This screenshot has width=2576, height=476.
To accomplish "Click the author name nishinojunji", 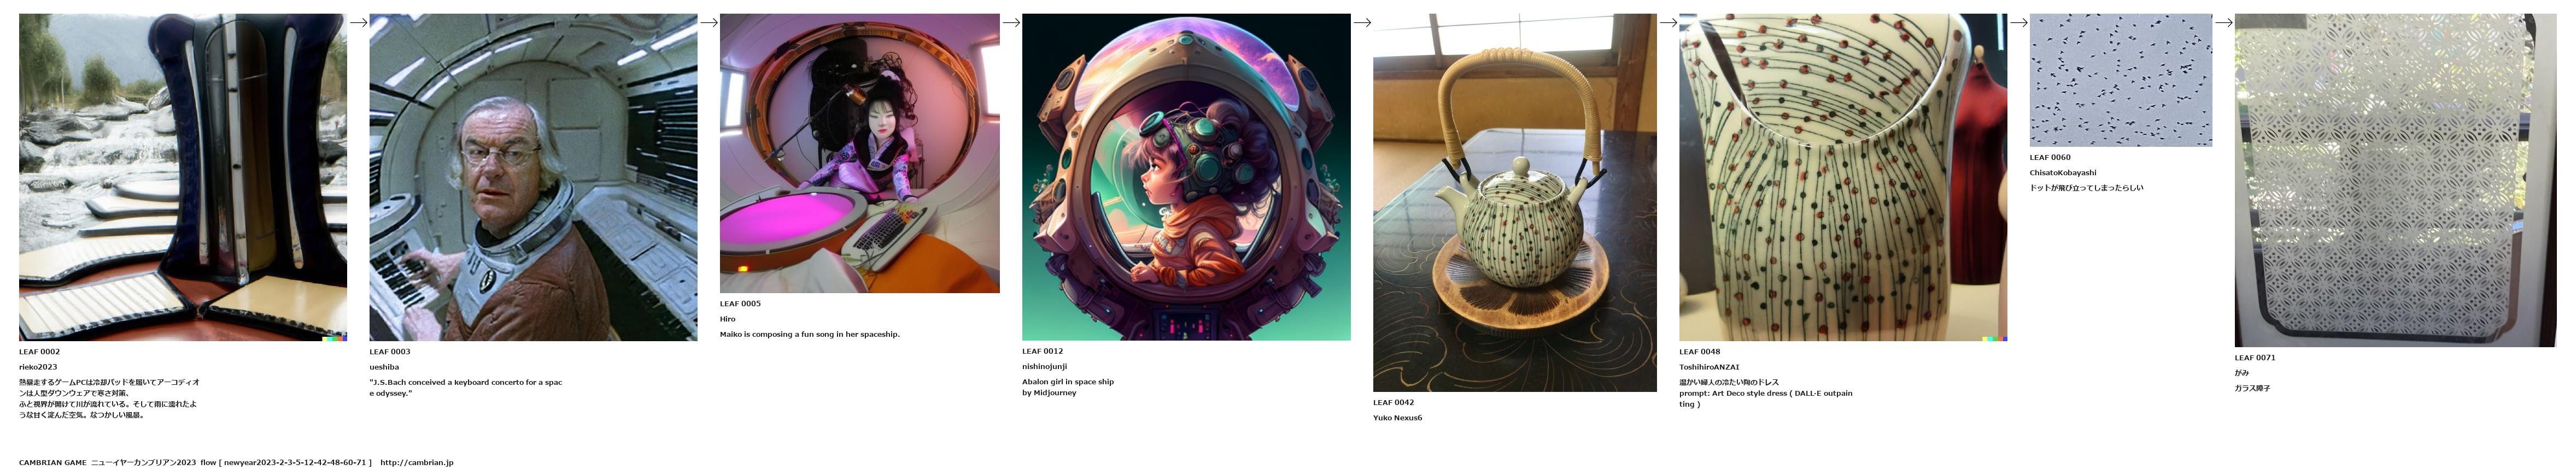I will pos(1044,366).
